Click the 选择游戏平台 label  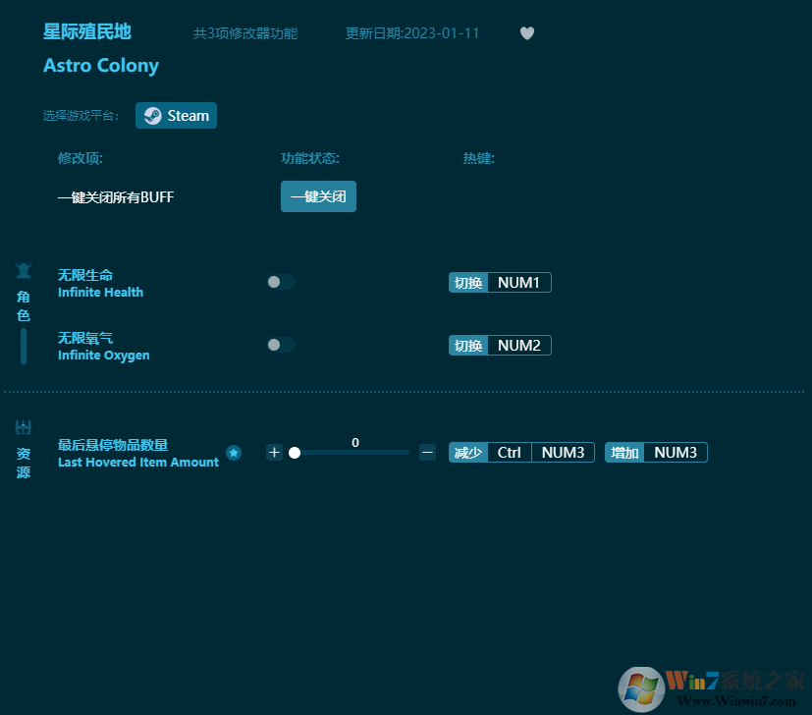coord(81,116)
